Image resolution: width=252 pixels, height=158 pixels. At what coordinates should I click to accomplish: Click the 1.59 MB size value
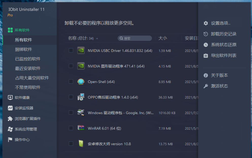165,51
